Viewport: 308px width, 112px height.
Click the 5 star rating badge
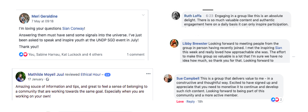pyautogui.click(x=108, y=75)
